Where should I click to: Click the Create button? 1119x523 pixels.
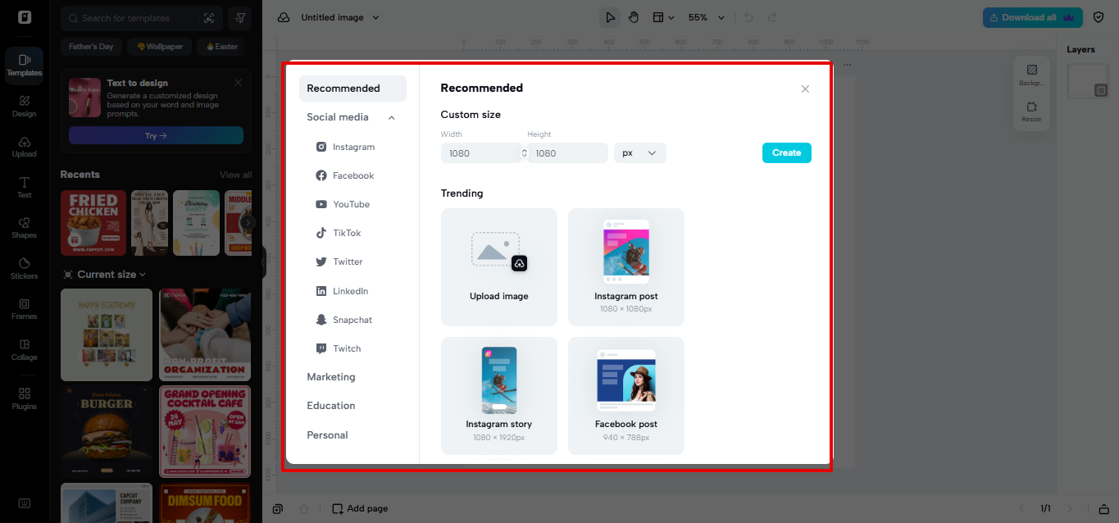[785, 152]
